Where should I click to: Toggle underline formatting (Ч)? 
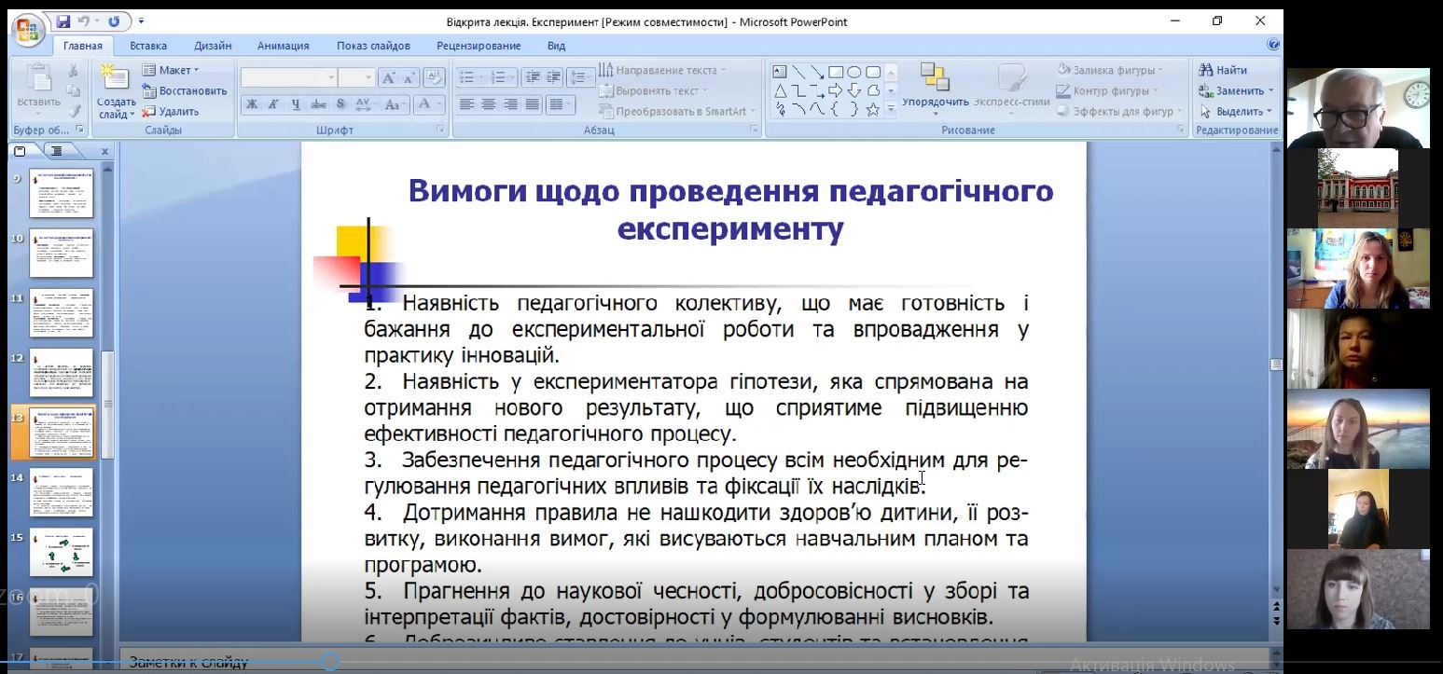295,104
